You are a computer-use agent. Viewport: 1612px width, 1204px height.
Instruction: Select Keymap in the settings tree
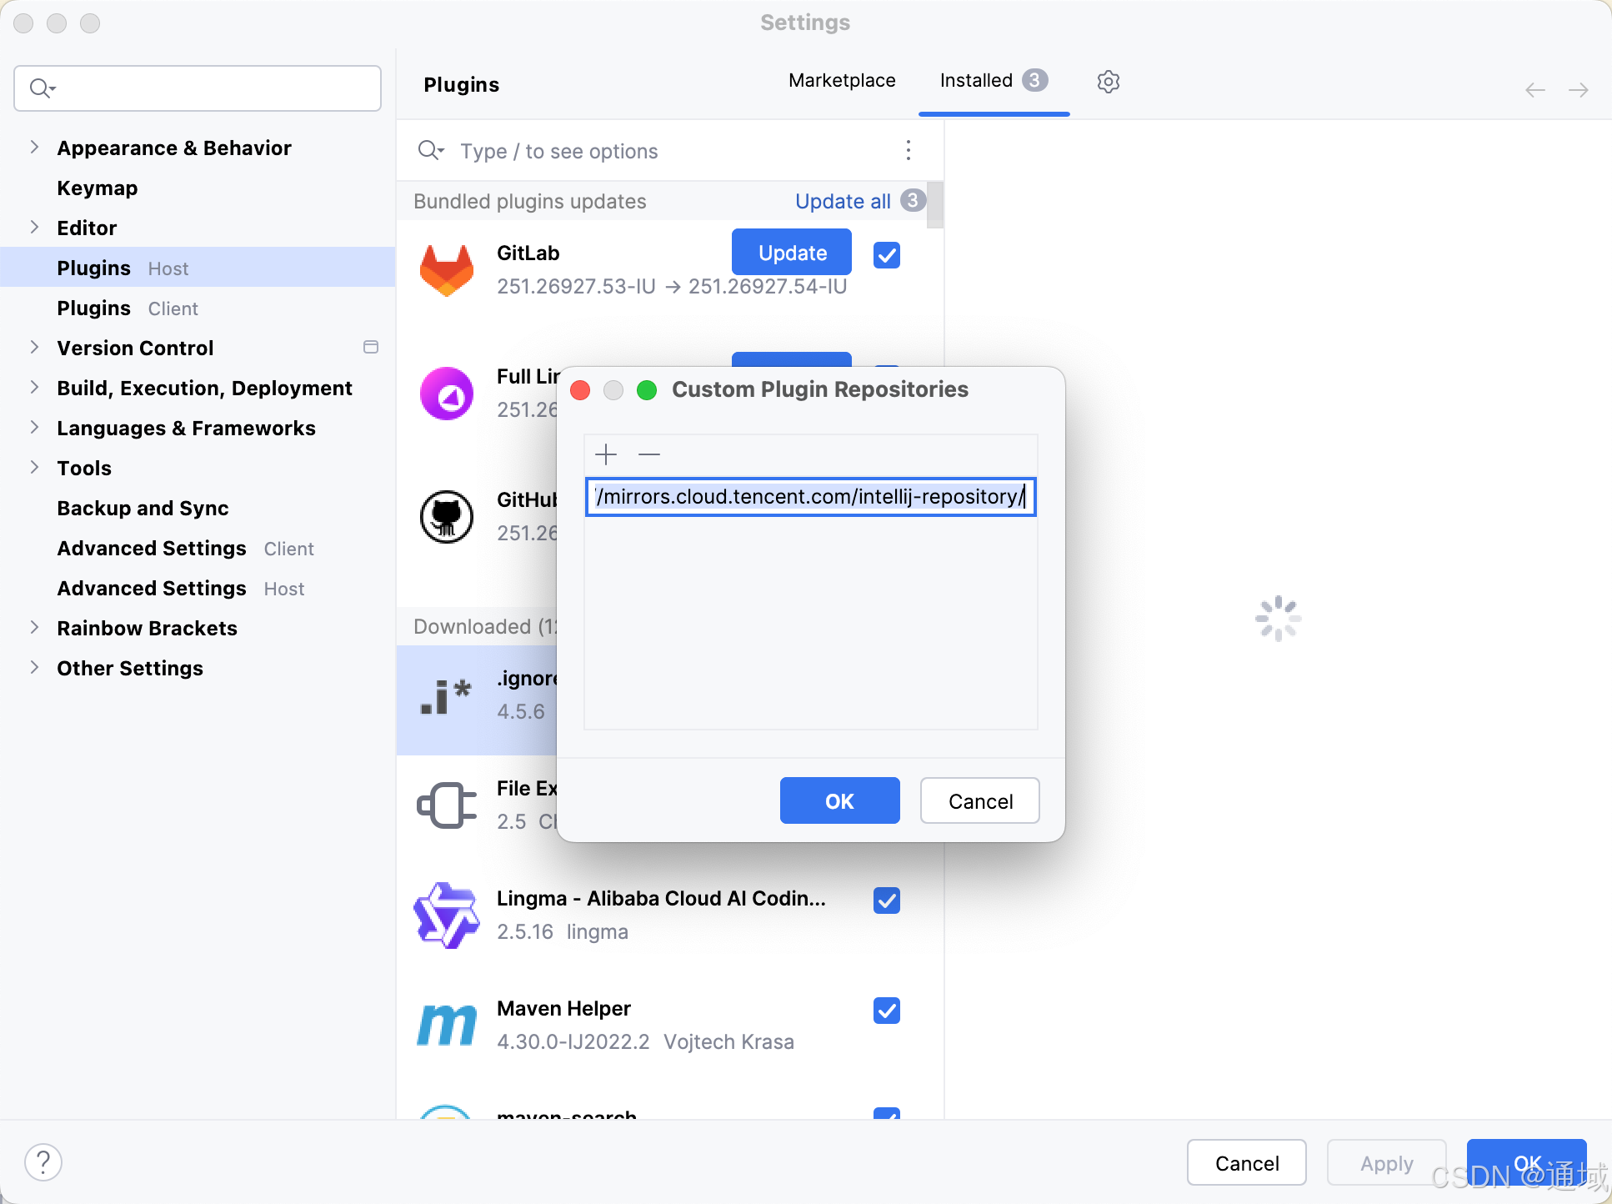98,188
